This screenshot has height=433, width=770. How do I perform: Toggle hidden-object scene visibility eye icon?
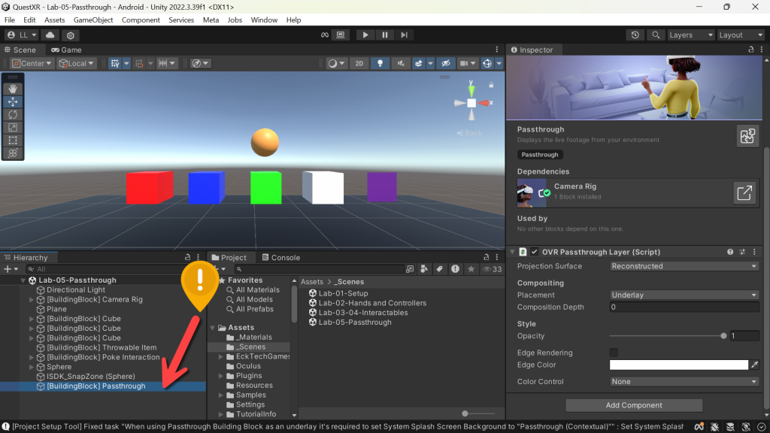coord(446,63)
